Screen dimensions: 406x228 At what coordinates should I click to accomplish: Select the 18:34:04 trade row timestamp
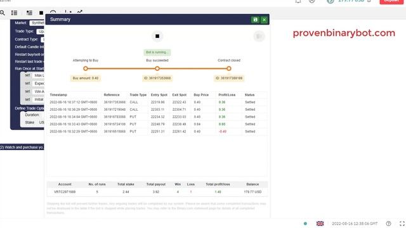pos(74,117)
